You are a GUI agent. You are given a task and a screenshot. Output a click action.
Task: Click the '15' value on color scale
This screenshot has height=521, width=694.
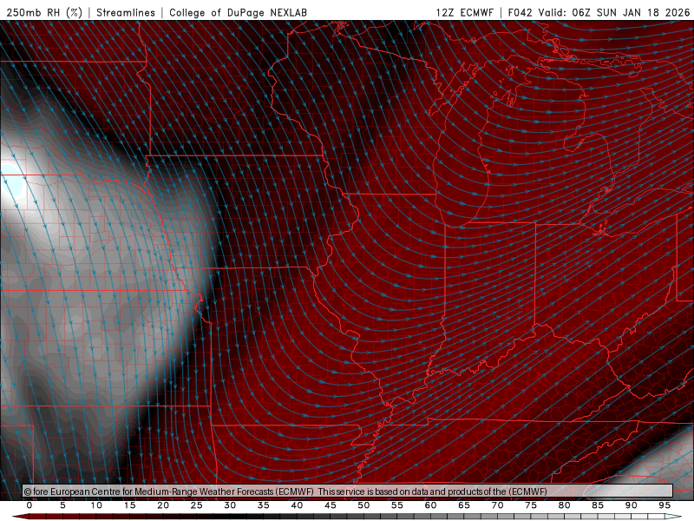pyautogui.click(x=129, y=505)
